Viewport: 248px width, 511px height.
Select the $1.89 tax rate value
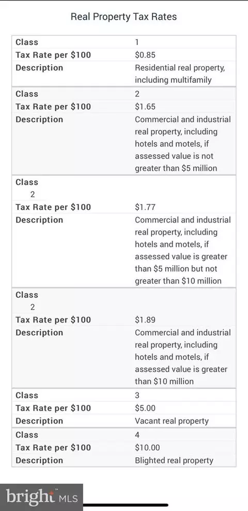tap(145, 320)
